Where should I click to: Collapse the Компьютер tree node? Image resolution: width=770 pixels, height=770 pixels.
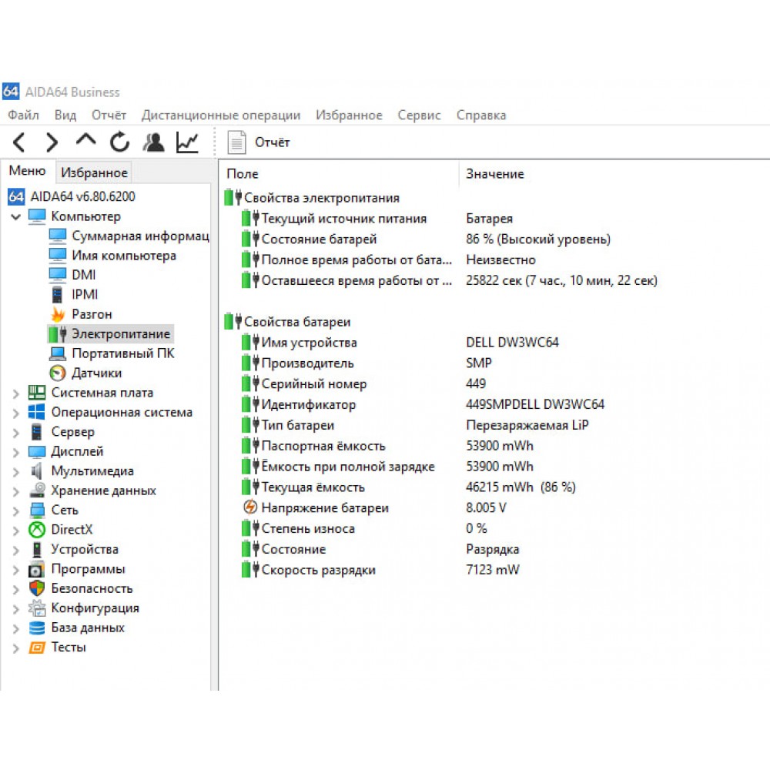coord(16,216)
